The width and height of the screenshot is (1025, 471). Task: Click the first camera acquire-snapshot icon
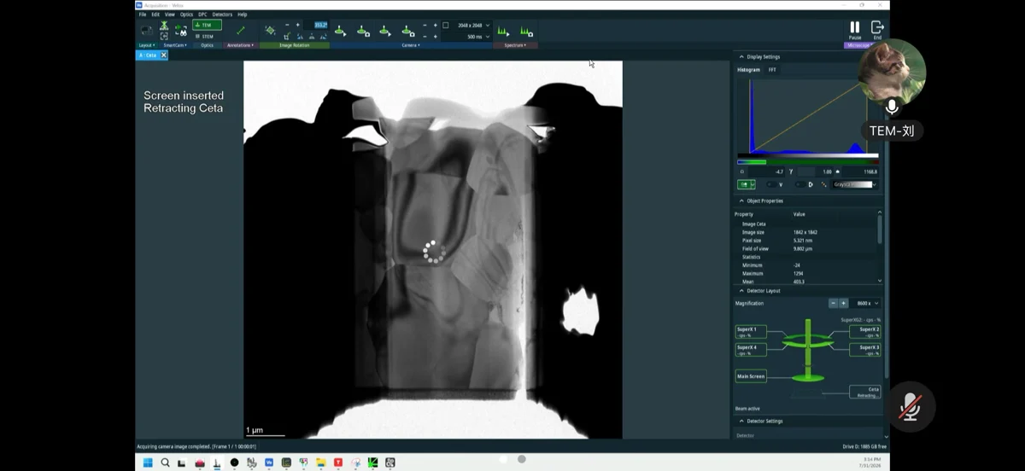click(363, 31)
